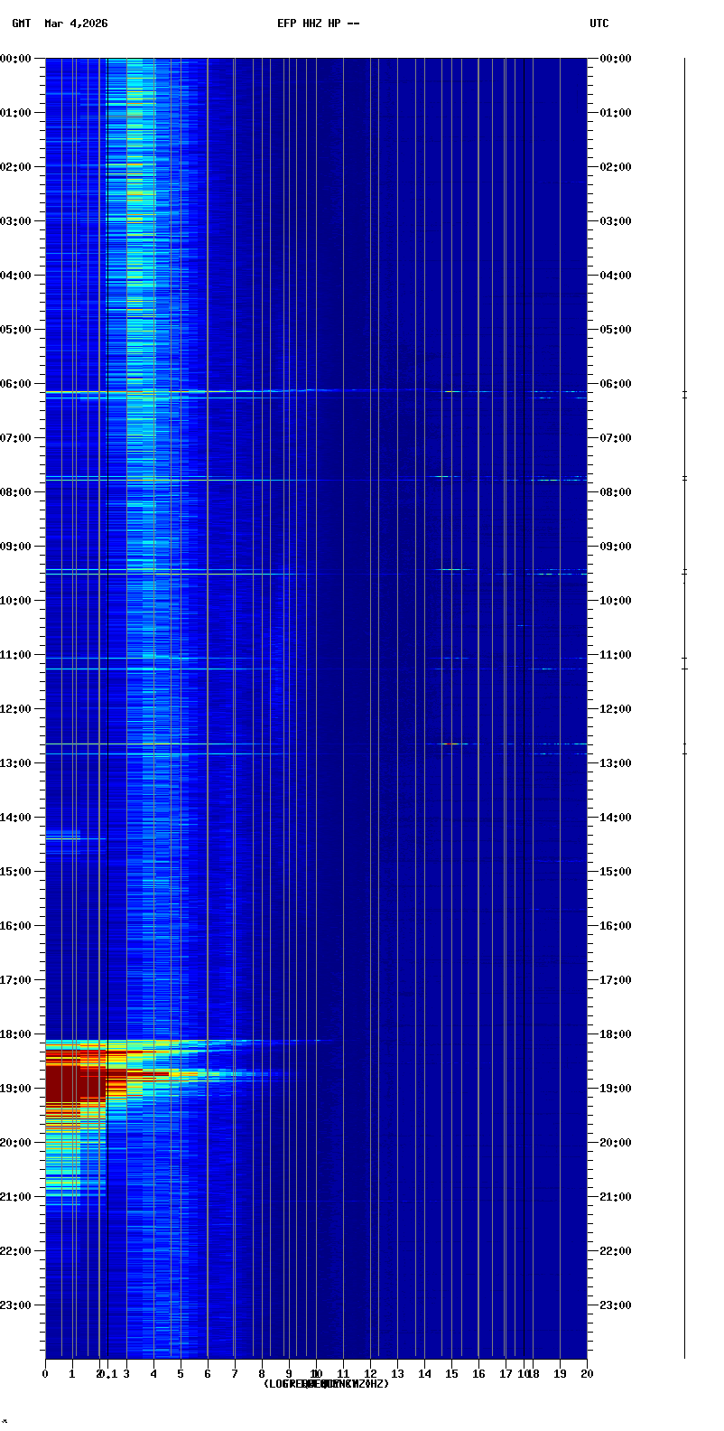Click the 18:00 label on left time axis
The height and width of the screenshot is (1431, 724).
pos(15,1034)
